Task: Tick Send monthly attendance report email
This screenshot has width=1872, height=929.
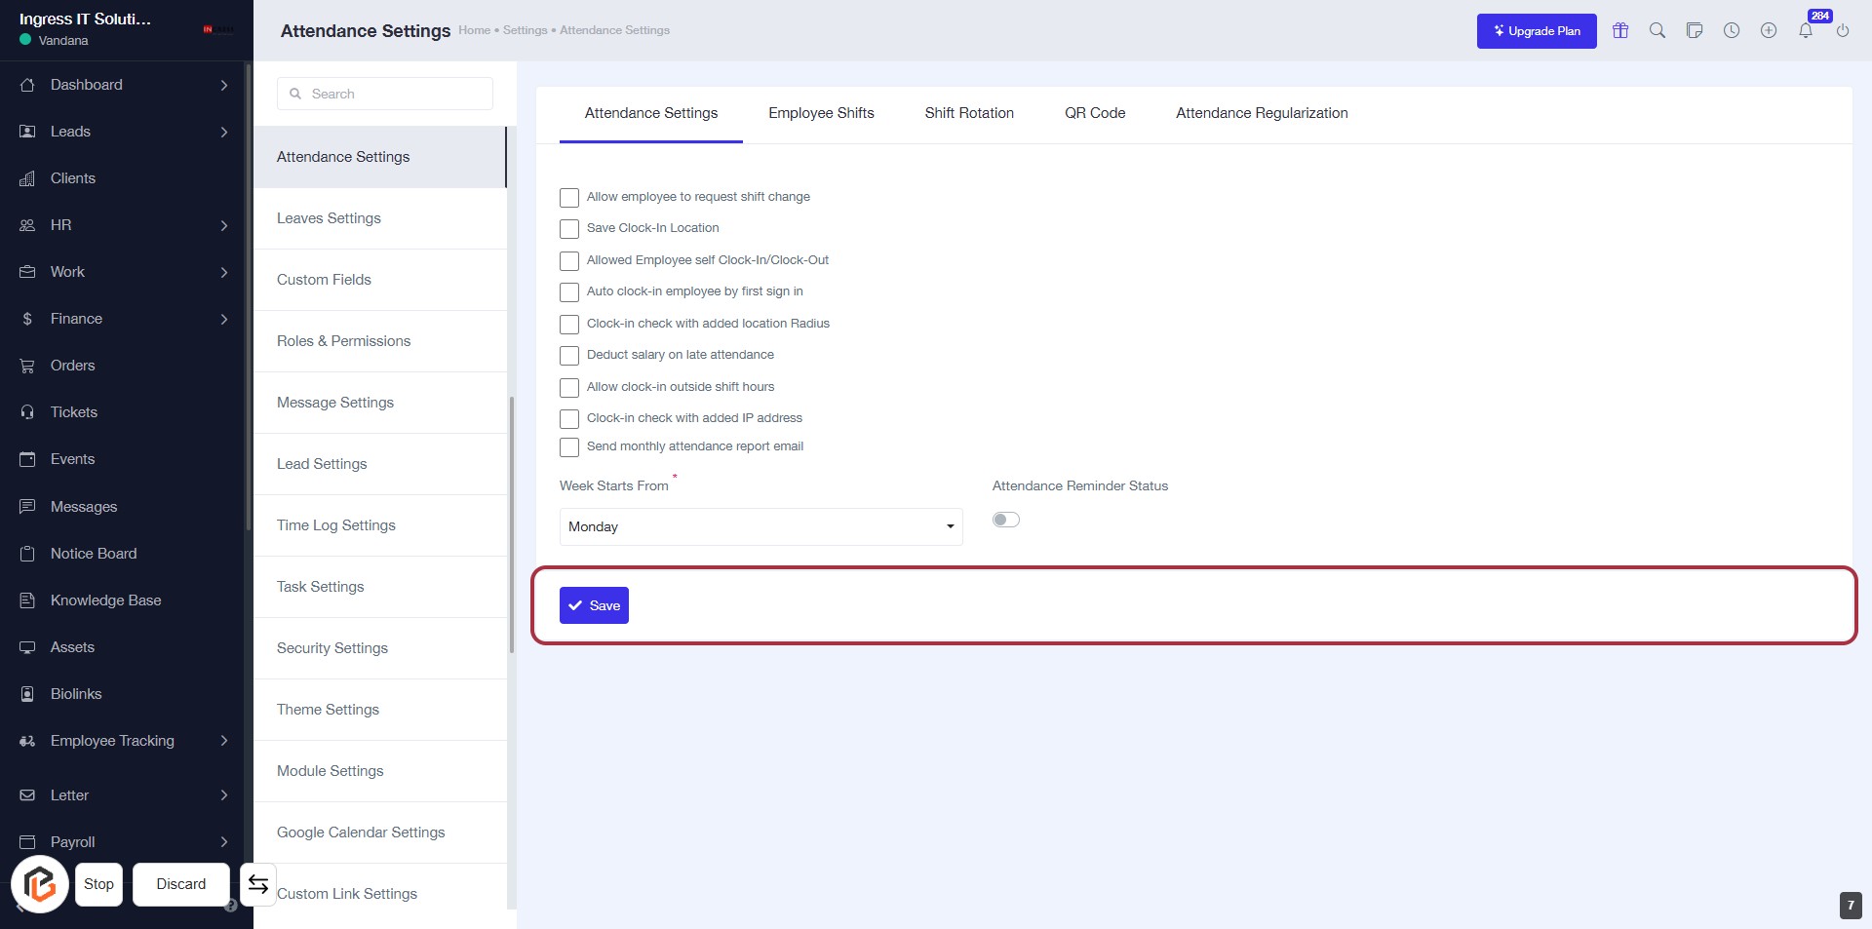Action: pyautogui.click(x=569, y=447)
